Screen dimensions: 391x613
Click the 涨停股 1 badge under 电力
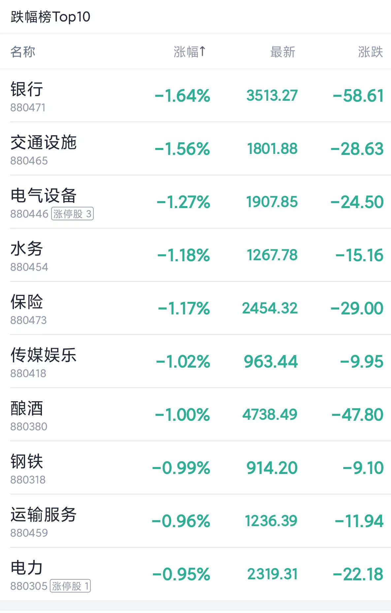tap(70, 586)
